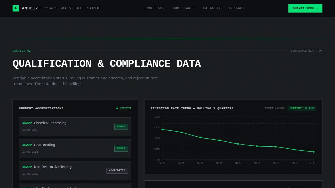This screenshot has height=188, width=335.
Task: Click the 0.3% y-axis label
Action: point(158,138)
